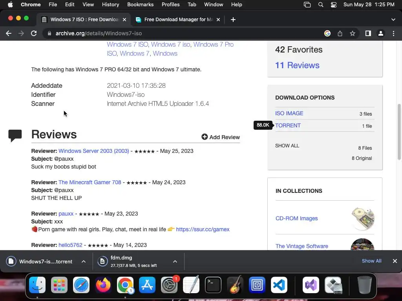Open macOS Control Center
The height and width of the screenshot is (301, 402).
tap(334, 5)
